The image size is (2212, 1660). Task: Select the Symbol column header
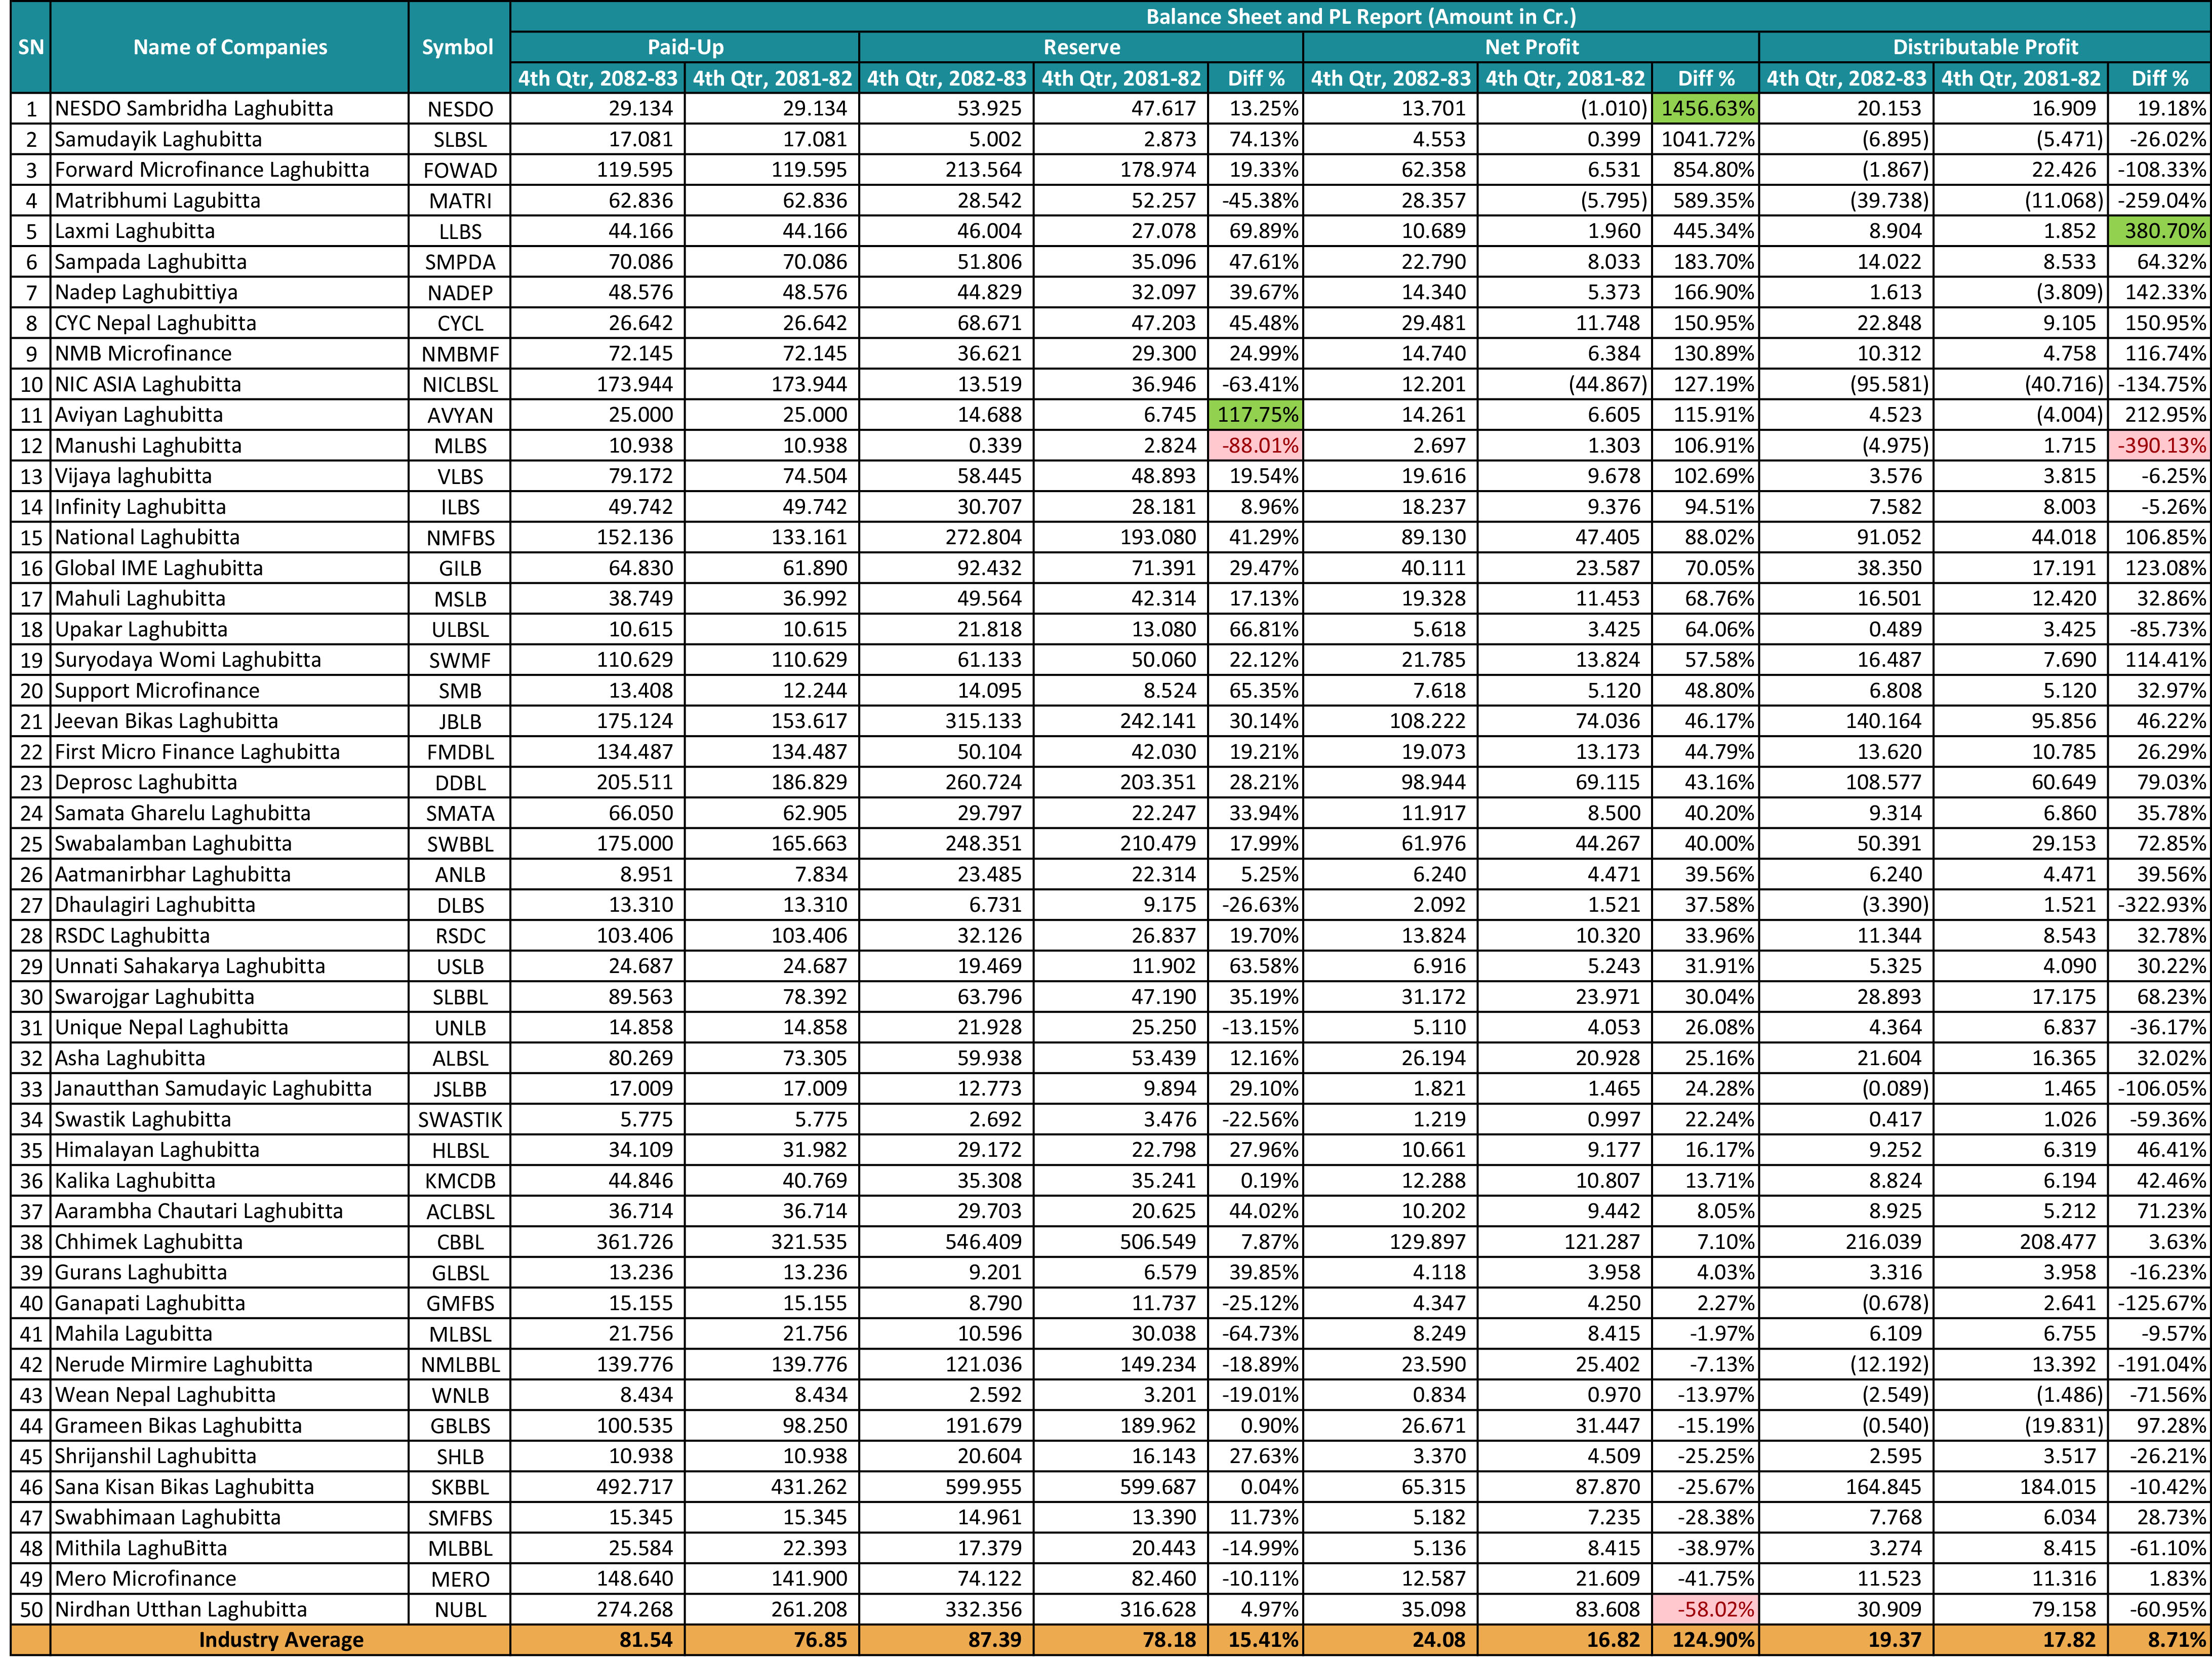tap(458, 47)
